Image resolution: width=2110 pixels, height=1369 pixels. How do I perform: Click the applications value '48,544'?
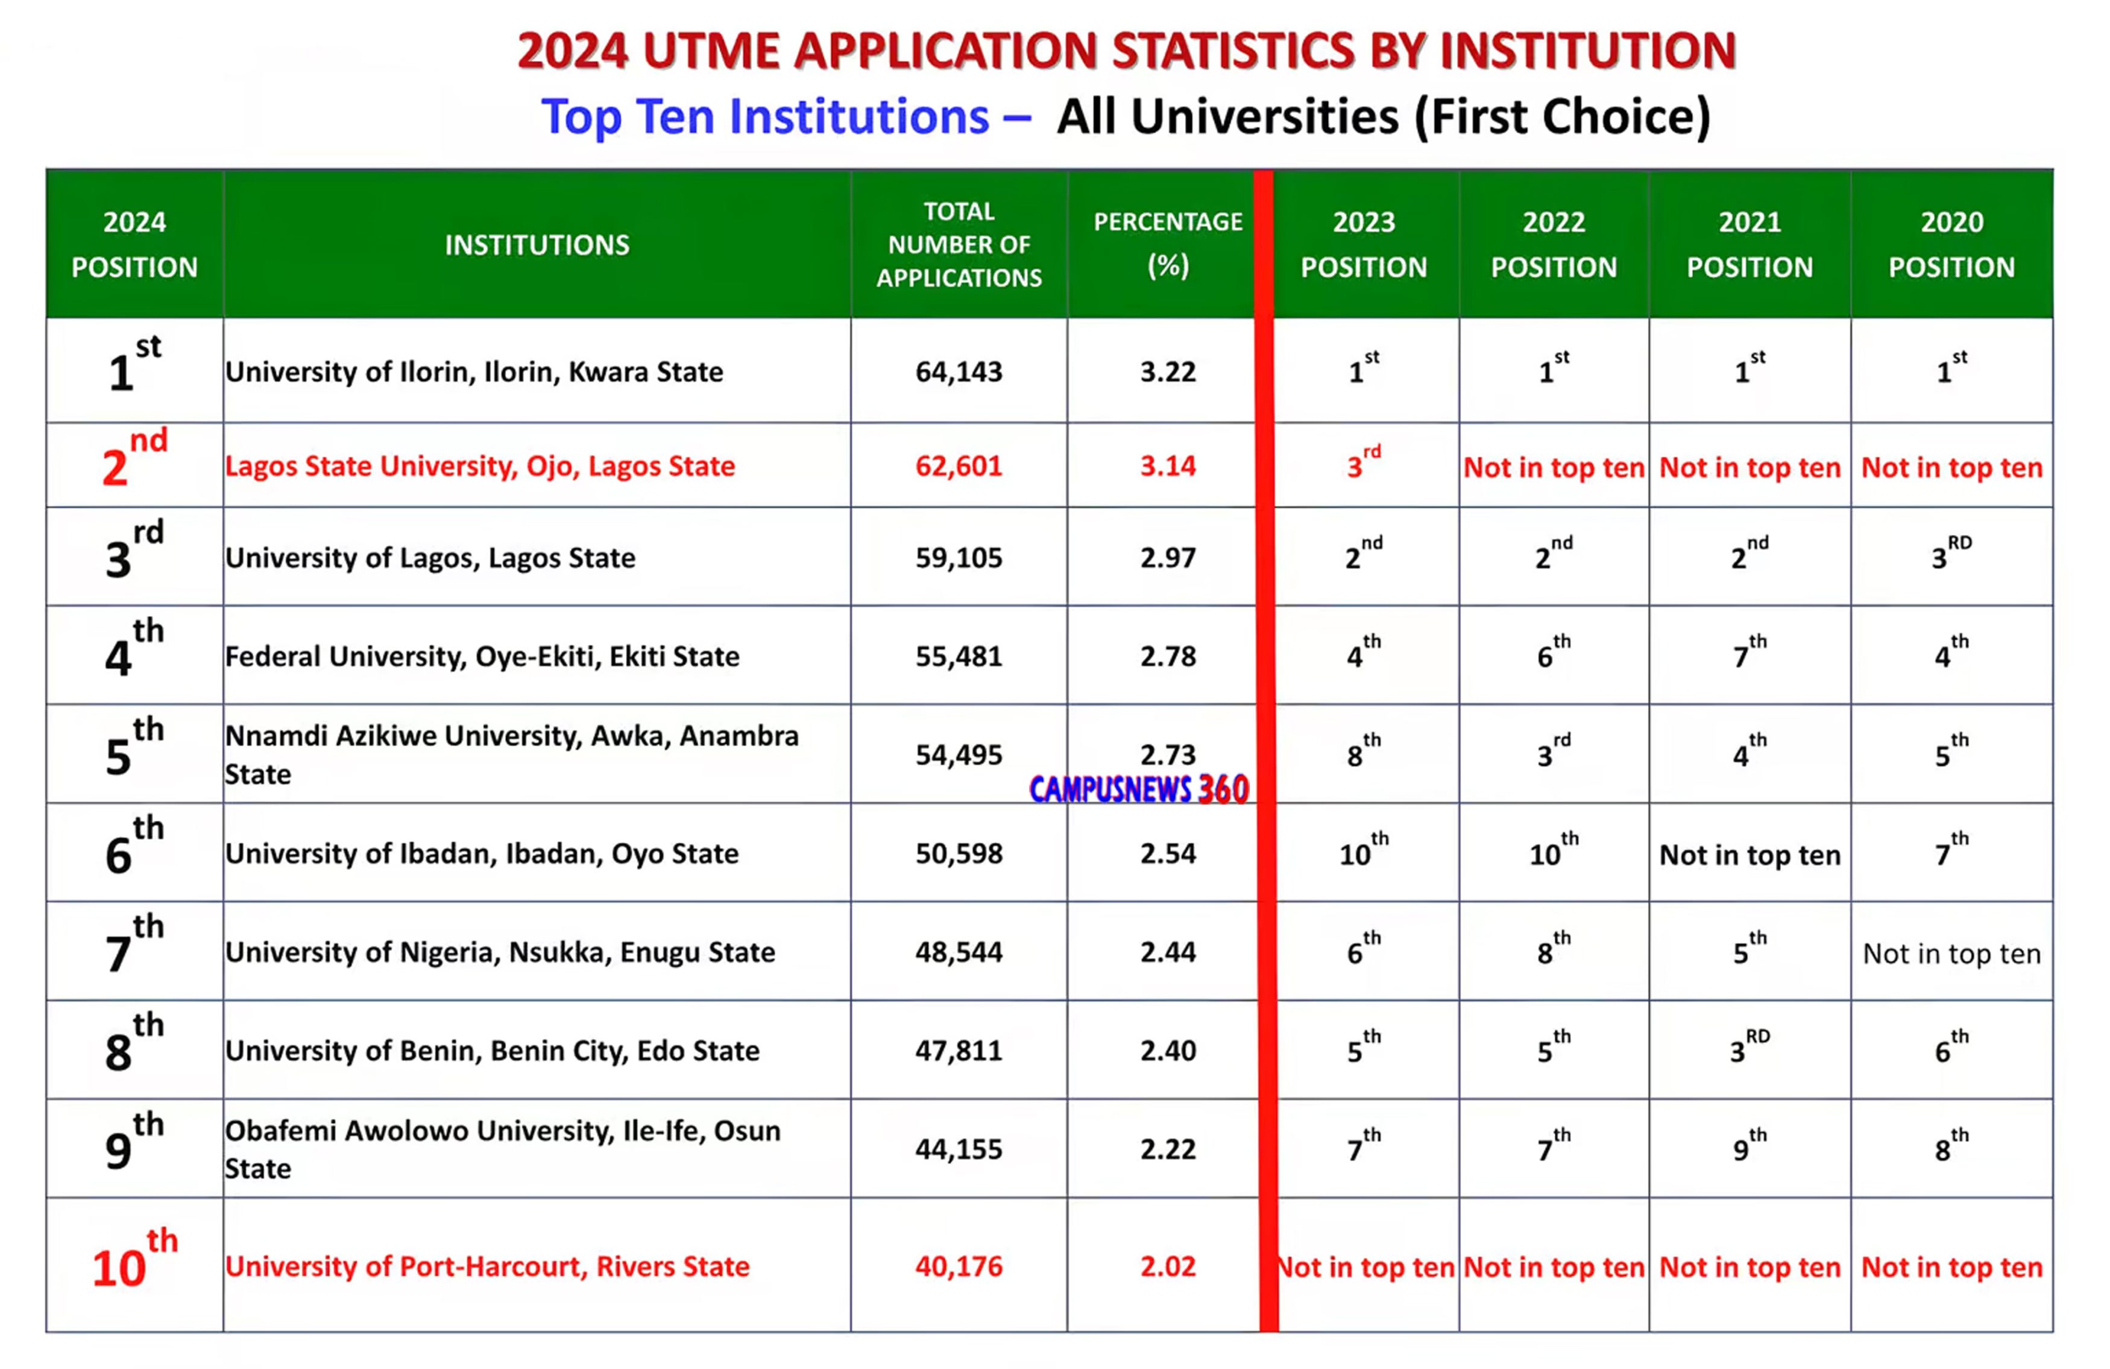[959, 952]
